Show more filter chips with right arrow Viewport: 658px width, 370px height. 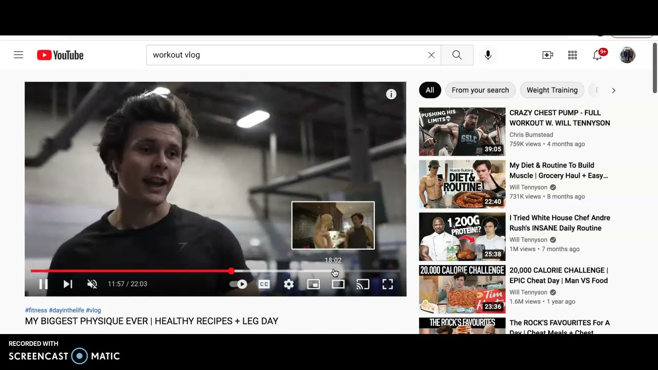click(x=613, y=90)
